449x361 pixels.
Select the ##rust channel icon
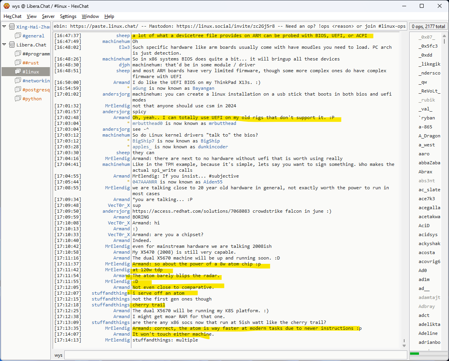pyautogui.click(x=18, y=63)
